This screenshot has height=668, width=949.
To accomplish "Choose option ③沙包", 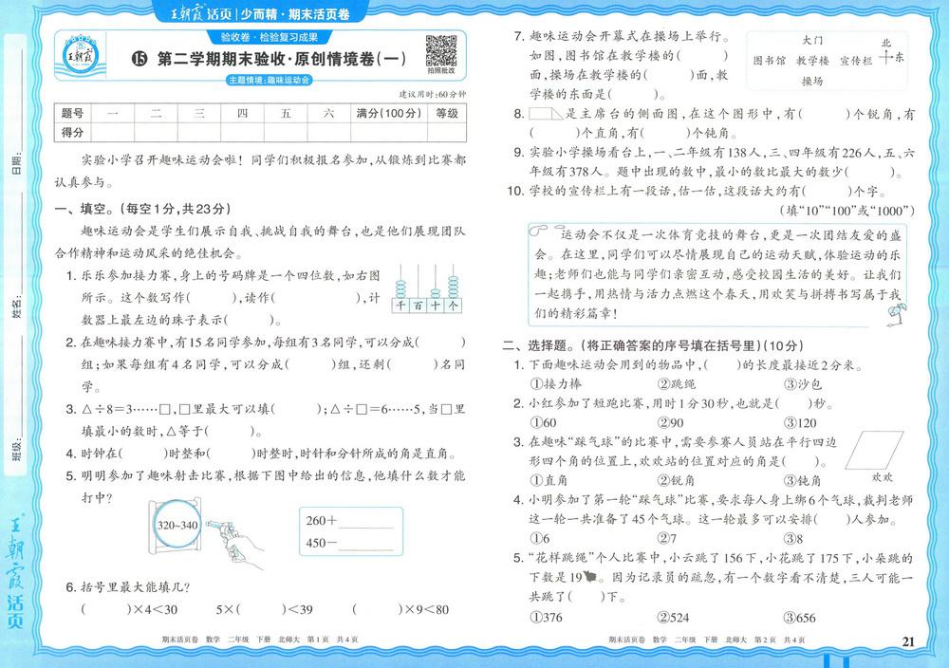I will coord(803,383).
